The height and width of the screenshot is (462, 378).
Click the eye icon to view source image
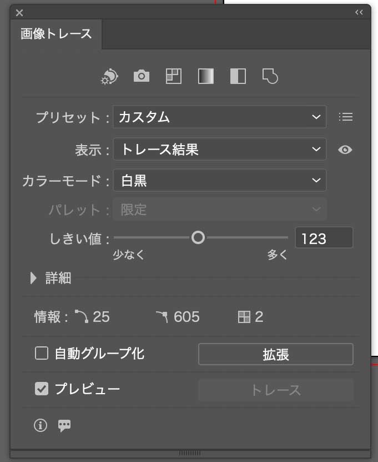(x=345, y=150)
